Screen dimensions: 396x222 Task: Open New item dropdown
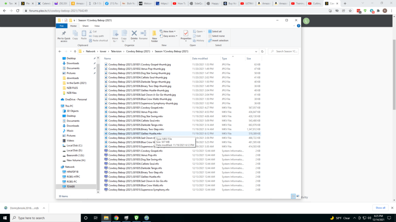(168, 31)
